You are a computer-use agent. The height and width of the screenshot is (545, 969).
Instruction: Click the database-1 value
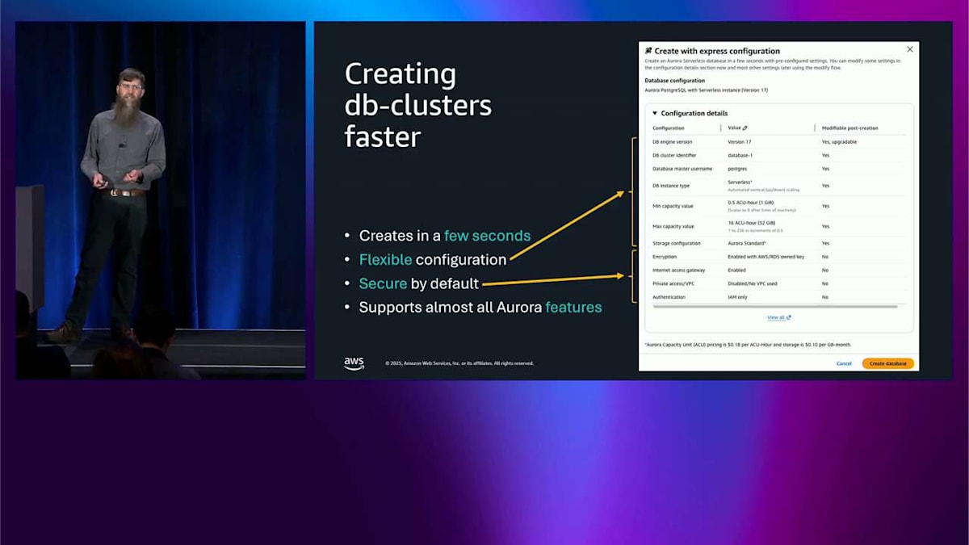click(740, 155)
